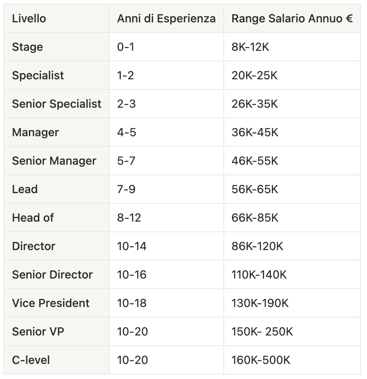Click the Senior Specialist level cell
The image size is (367, 379).
tap(57, 104)
